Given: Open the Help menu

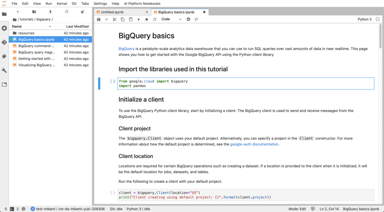Looking at the screenshot, I should (115, 4).
